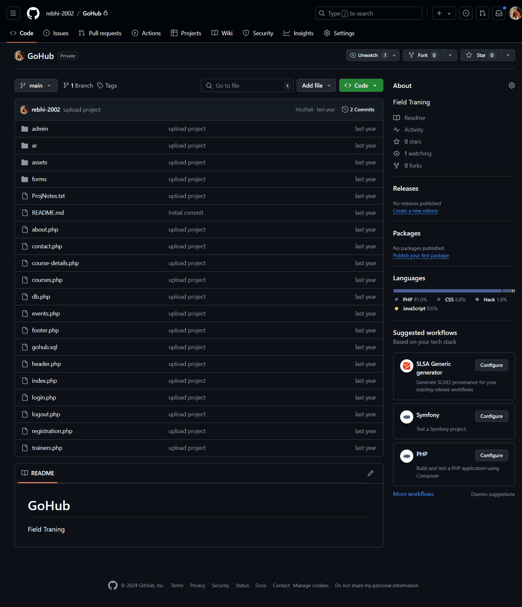
Task: Click Dismiss suggestions
Action: [x=493, y=495]
